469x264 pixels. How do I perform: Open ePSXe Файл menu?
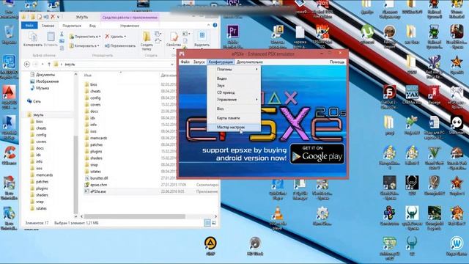[185, 62]
